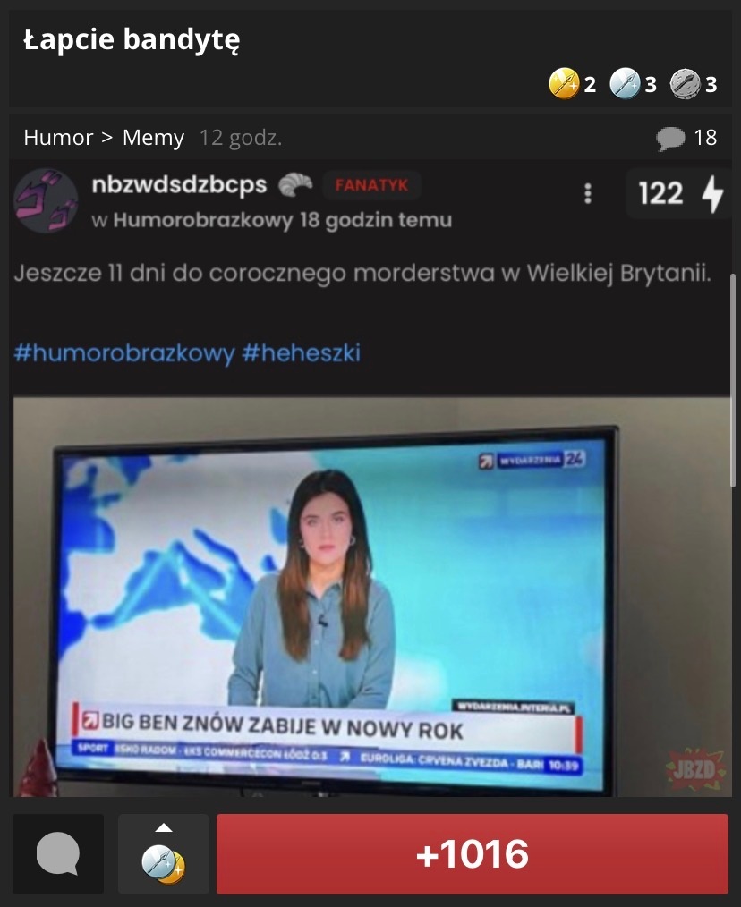The width and height of the screenshot is (741, 907).
Task: Click the lightning bolt 122 vote button
Action: (678, 194)
